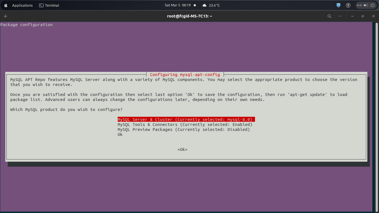
Task: Click the Apple logo in top bar
Action: point(6,5)
